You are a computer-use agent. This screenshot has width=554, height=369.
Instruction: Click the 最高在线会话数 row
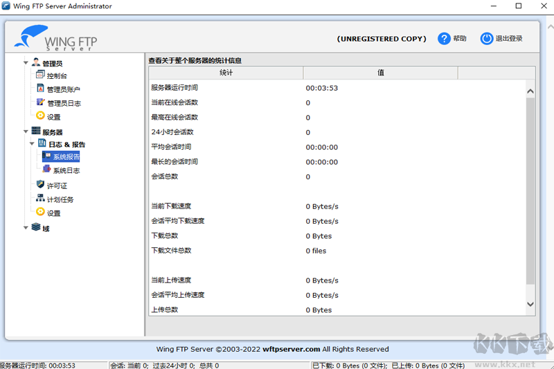[337, 117]
